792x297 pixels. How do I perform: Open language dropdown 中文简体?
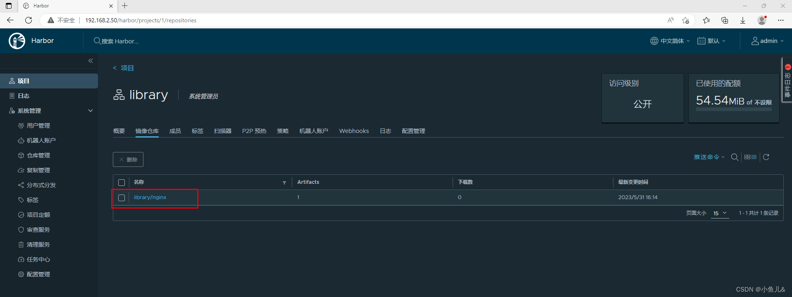[670, 41]
